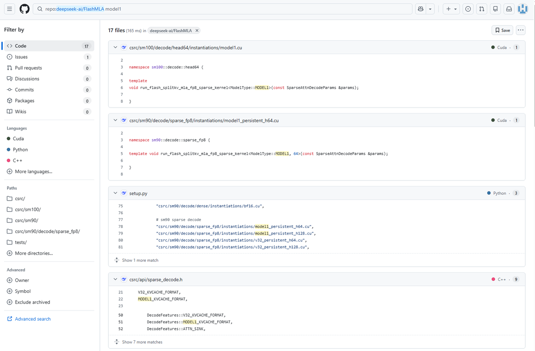The height and width of the screenshot is (351, 535).
Task: Collapse the model1.cu result card
Action: [115, 47]
